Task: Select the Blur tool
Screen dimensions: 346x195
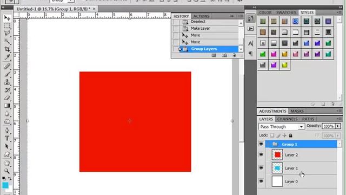Action: 7,113
